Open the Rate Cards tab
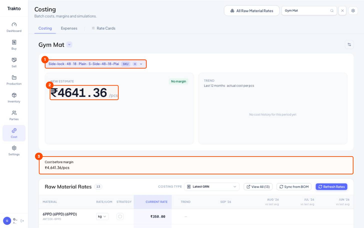The width and height of the screenshot is (364, 228). point(103,28)
